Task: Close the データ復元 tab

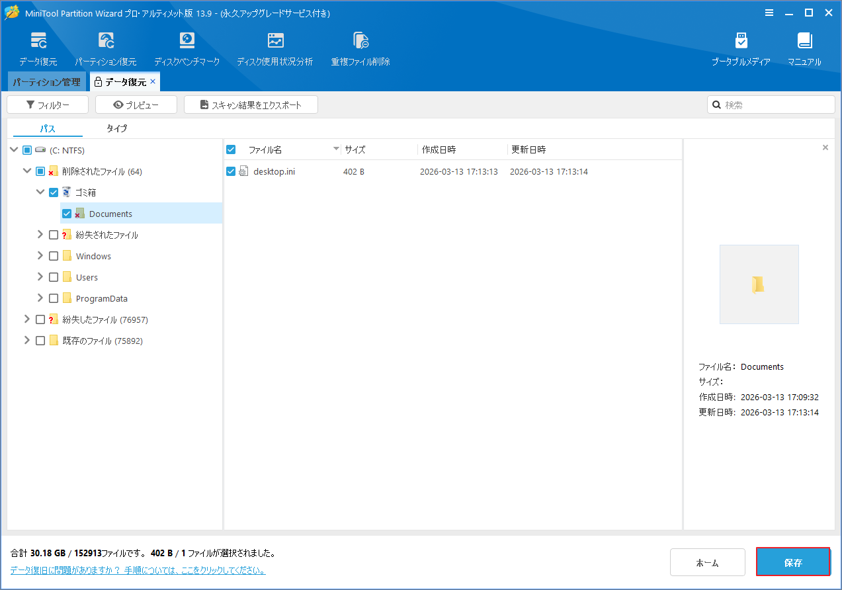Action: [153, 81]
